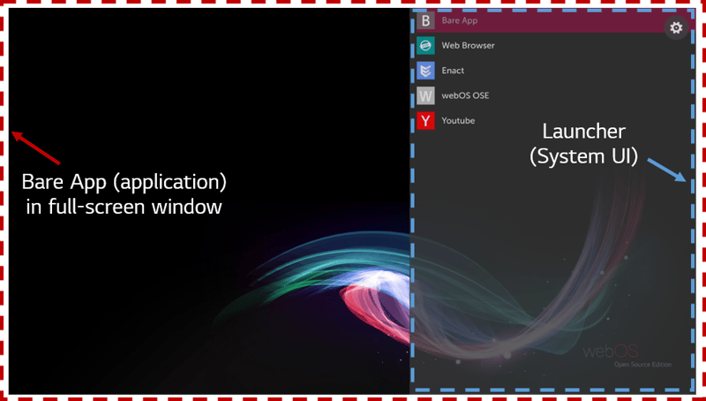Open the settings gear icon in Launcher
Viewport: 706px width, 401px height.
(x=676, y=28)
